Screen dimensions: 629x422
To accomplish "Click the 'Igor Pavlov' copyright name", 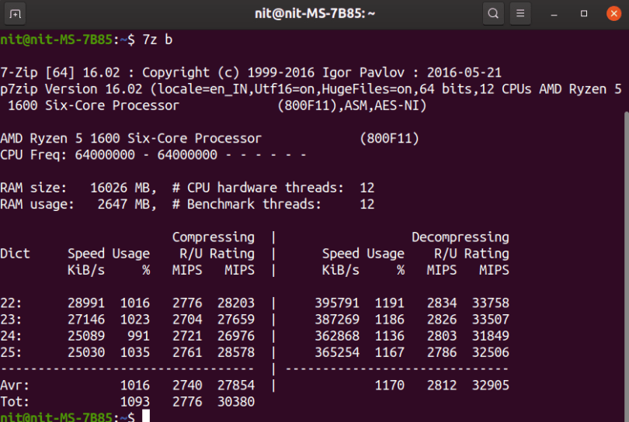I will (x=363, y=73).
